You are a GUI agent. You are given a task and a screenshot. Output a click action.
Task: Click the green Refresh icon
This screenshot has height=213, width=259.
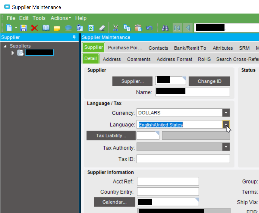[91, 28]
